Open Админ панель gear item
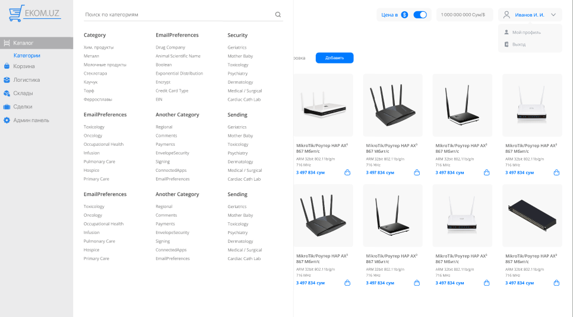This screenshot has height=317, width=573. pos(31,120)
